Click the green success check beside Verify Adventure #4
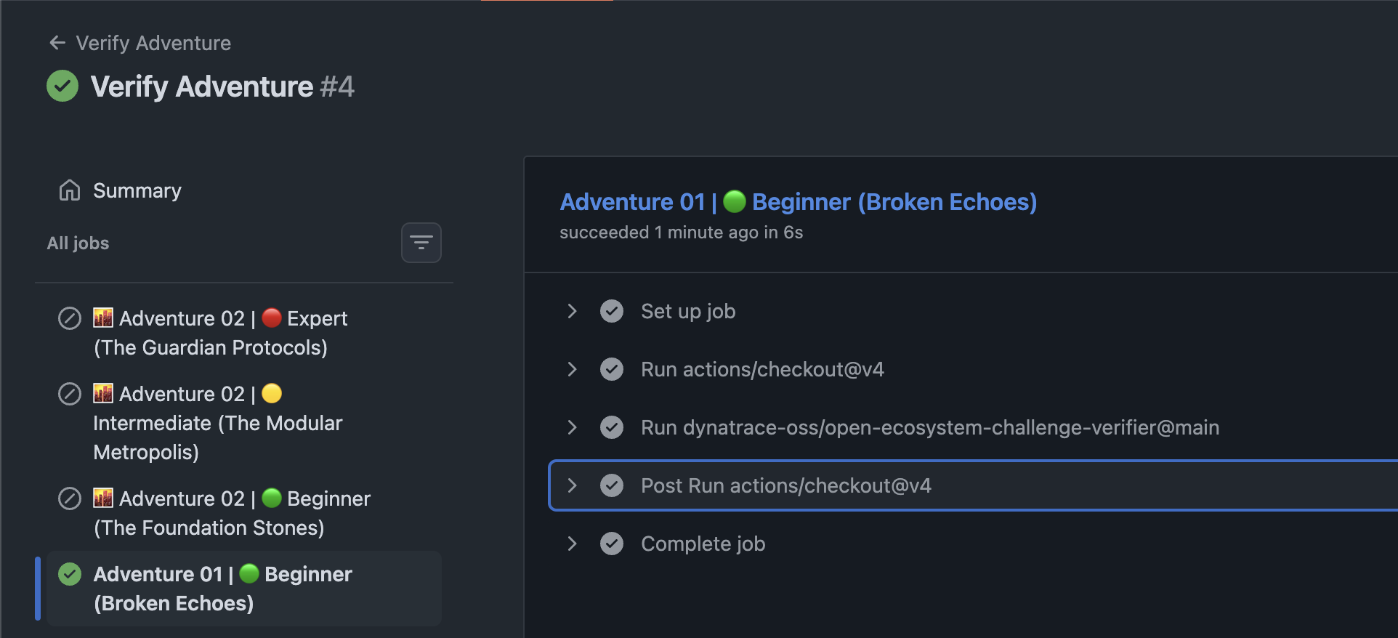1398x638 pixels. 62,86
